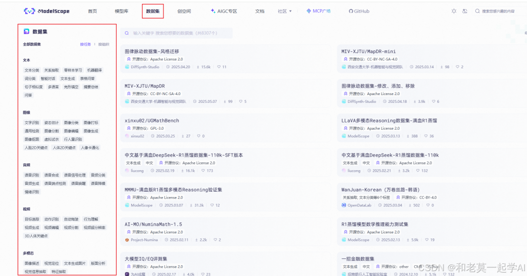
Task: Click the heart icon on xinxu02/UGMathBench card
Action: 199,136
